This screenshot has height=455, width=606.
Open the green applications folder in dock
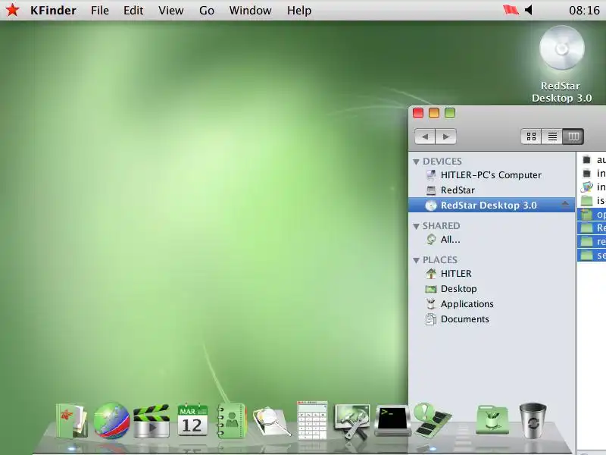pyautogui.click(x=492, y=421)
